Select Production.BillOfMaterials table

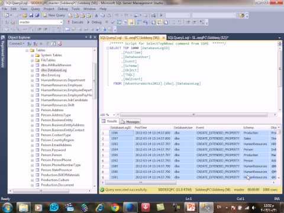pos(60,175)
